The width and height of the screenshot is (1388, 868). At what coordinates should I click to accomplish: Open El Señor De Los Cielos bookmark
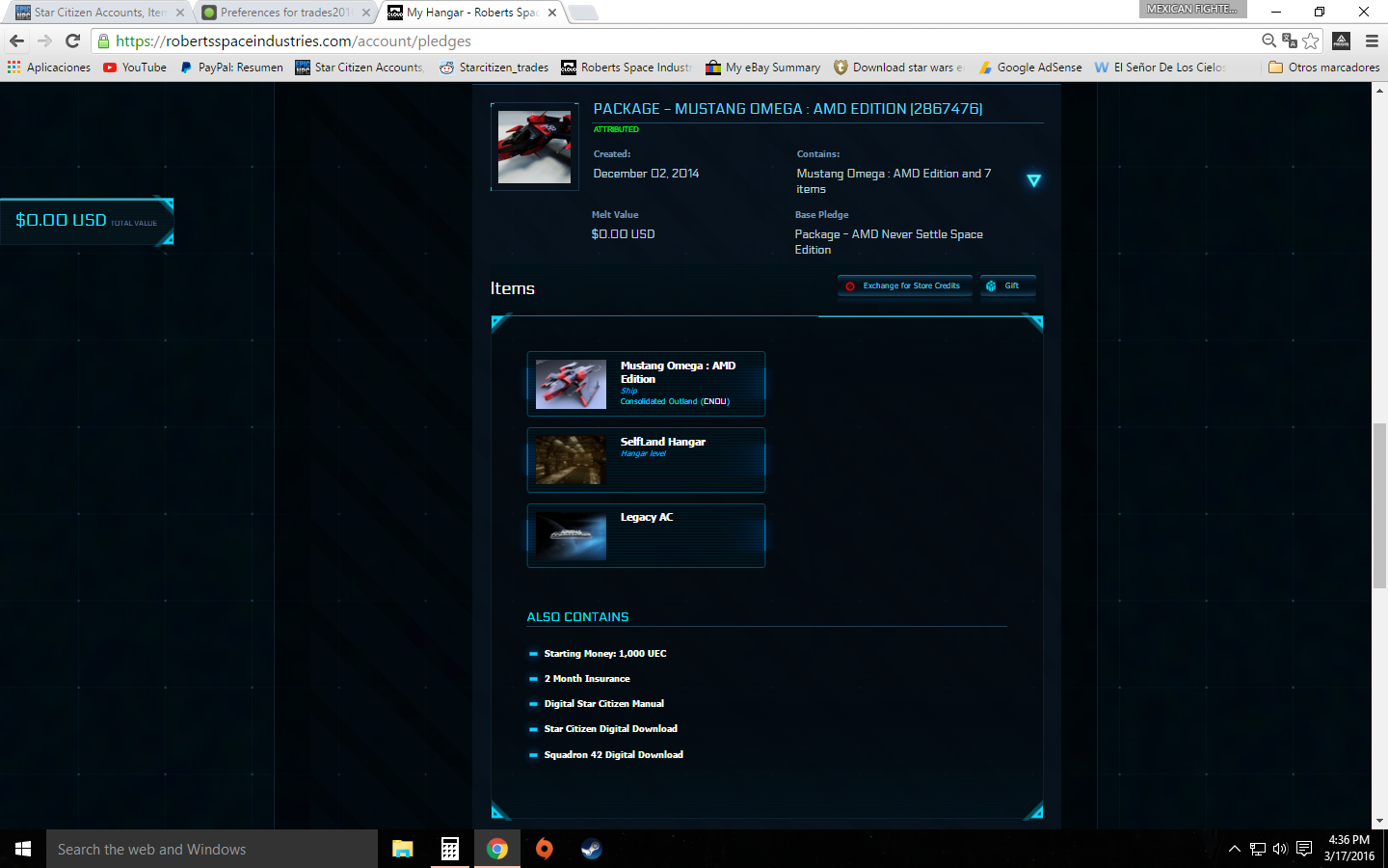pyautogui.click(x=1161, y=68)
